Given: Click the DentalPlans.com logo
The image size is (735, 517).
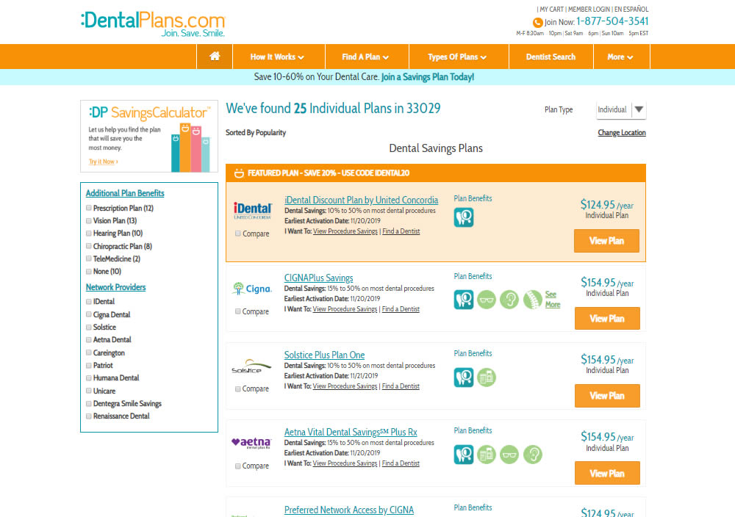Looking at the screenshot, I should tap(153, 23).
